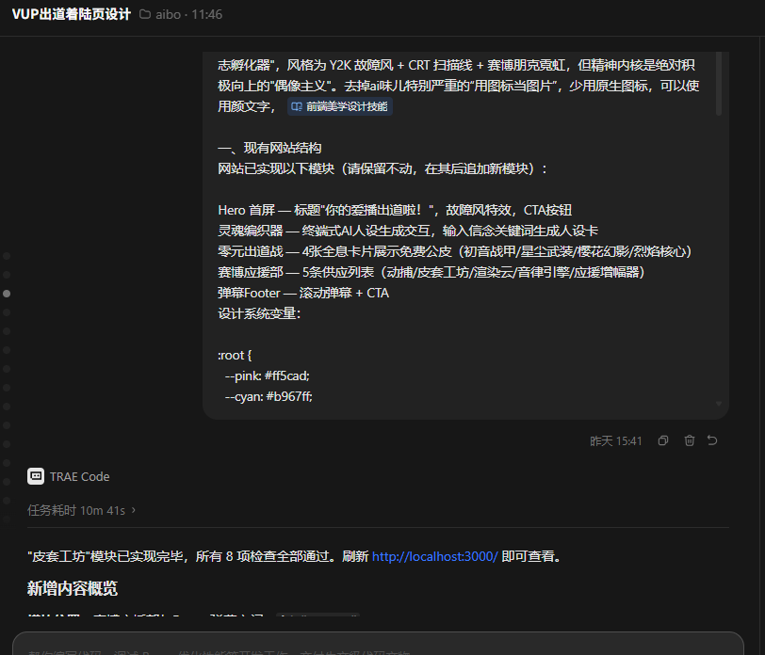Click the TRAE Code agent name
Viewport: 765px width, 655px height.
coord(79,476)
